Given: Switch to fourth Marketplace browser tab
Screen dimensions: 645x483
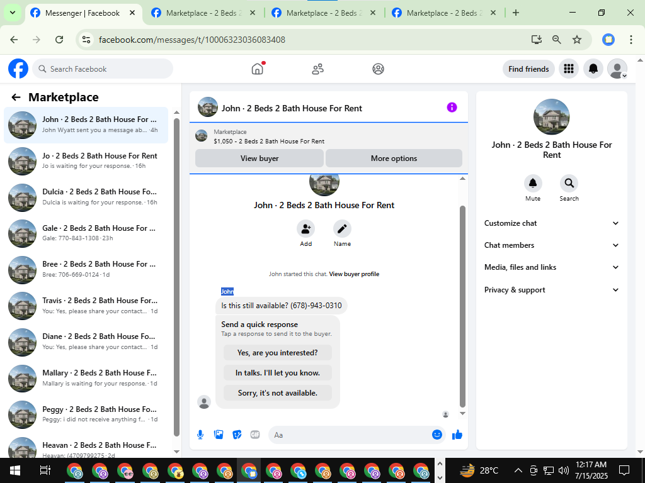Looking at the screenshot, I should [444, 13].
